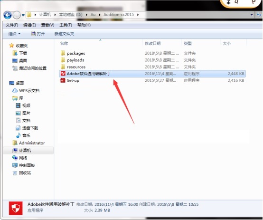This screenshot has height=220, width=263.
Task: Select the Adobe软件通用破解补丁 file
Action: (x=152, y=74)
